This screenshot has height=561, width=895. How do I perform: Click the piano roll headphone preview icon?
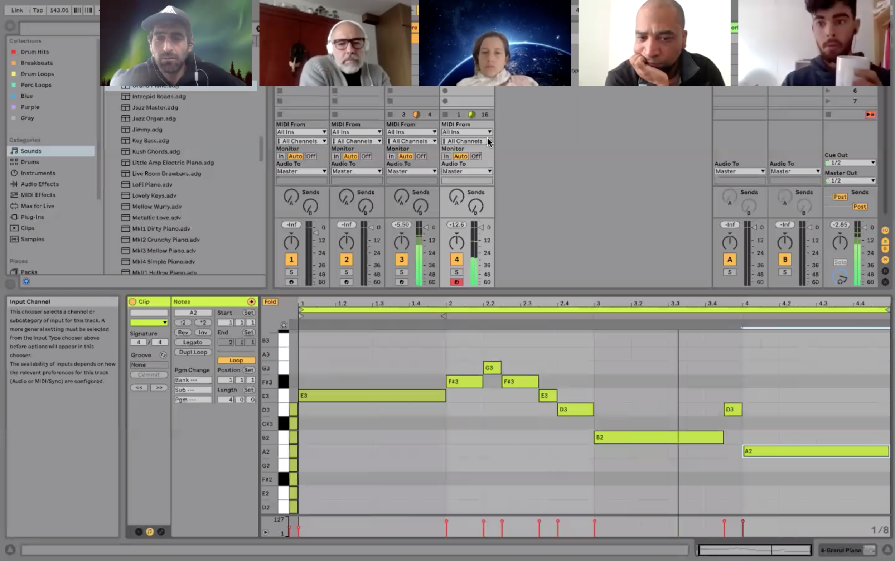284,325
